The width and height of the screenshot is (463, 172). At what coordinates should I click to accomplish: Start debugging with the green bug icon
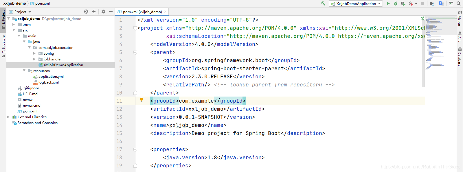pos(396,3)
